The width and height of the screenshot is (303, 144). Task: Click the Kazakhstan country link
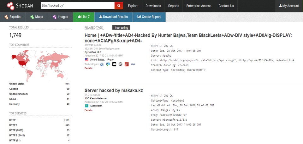pyautogui.click(x=96, y=106)
